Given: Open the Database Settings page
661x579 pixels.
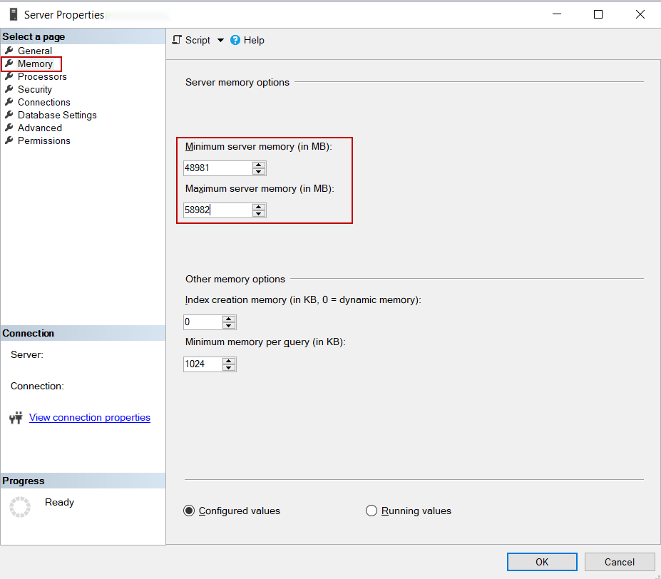Looking at the screenshot, I should 57,115.
